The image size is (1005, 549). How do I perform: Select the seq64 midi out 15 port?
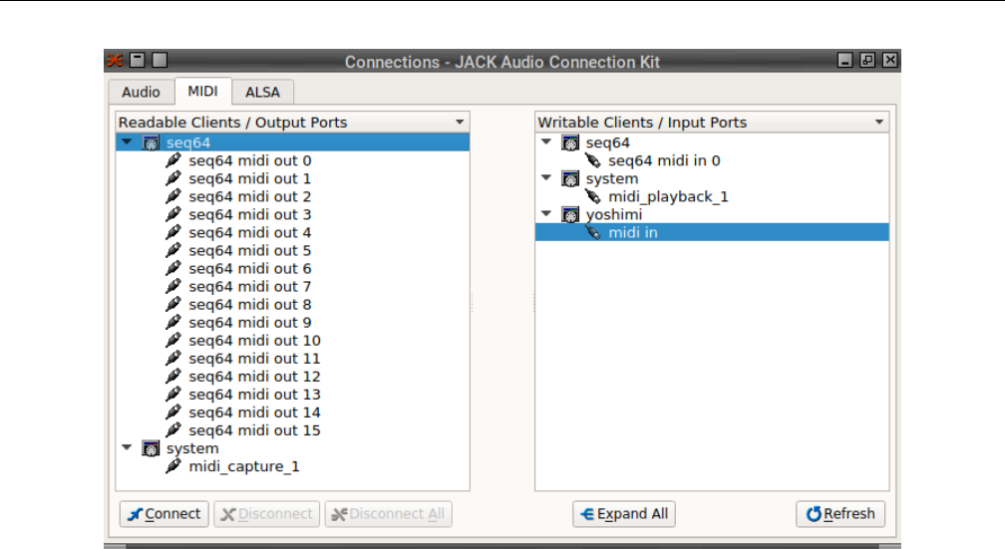(254, 430)
